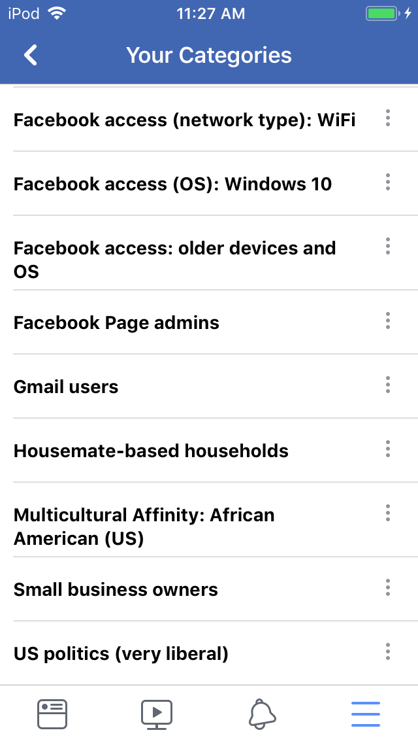The width and height of the screenshot is (418, 743).
Task: Open more options for Gmail users
Action: pos(388,385)
